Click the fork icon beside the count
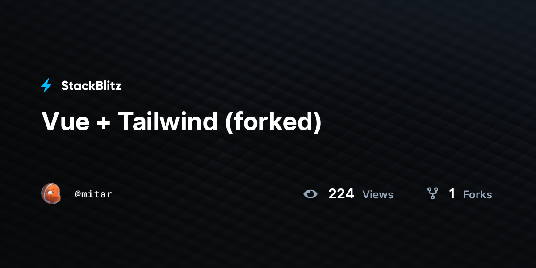Screen dimensions: 536x268 pos(432,193)
